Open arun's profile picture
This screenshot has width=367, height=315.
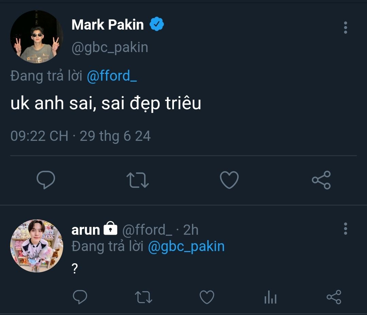(36, 246)
